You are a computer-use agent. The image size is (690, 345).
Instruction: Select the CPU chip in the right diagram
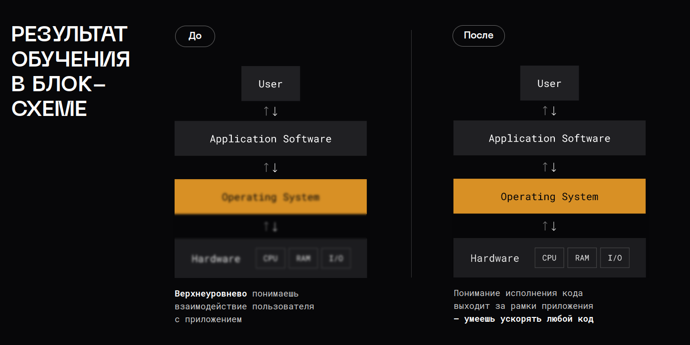click(x=549, y=258)
